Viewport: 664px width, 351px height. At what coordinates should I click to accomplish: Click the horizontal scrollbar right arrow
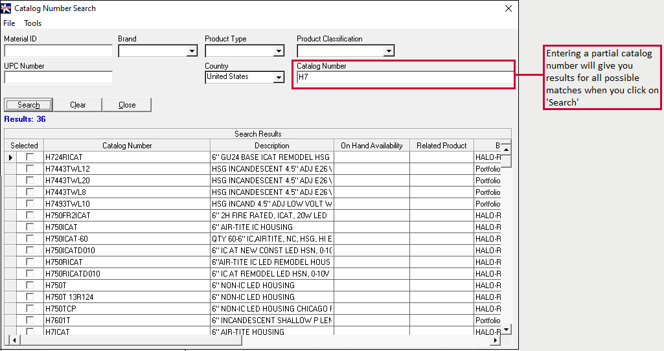[496, 340]
